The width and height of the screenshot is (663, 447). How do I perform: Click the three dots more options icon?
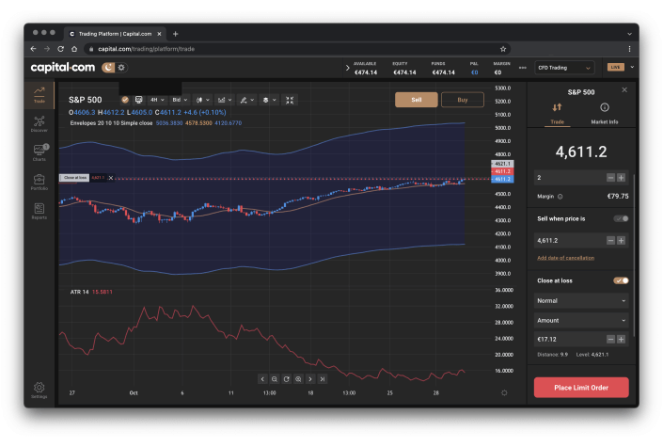coord(523,68)
